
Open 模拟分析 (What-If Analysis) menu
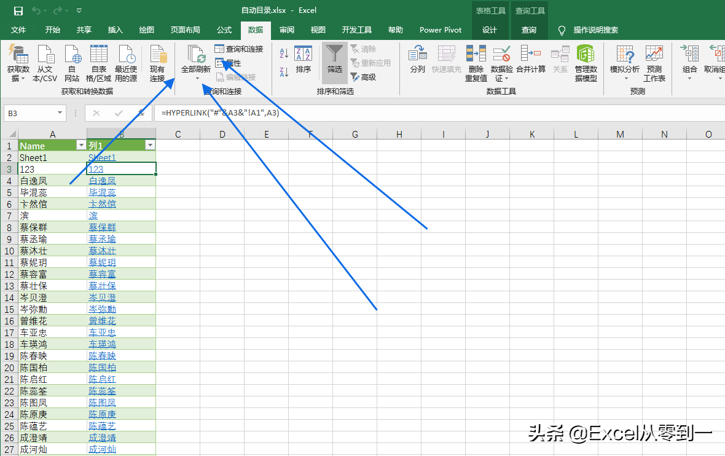pos(625,63)
